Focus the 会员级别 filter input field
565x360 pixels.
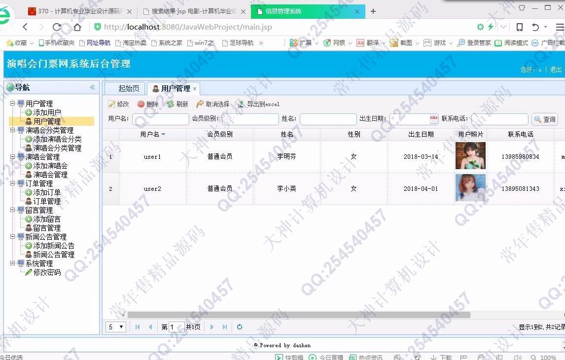[x=250, y=119]
